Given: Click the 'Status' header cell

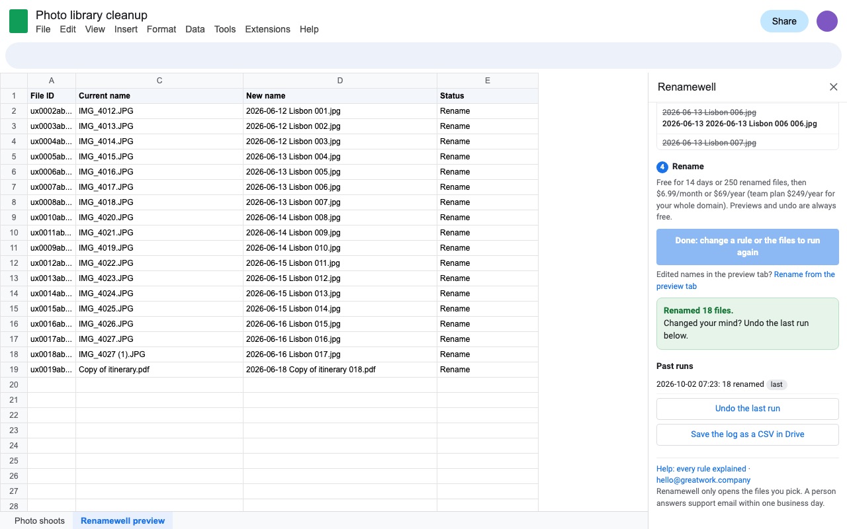Looking at the screenshot, I should point(488,96).
